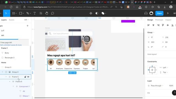Select the Text tool
Screen dimensions: 176x99
click(35, 13)
